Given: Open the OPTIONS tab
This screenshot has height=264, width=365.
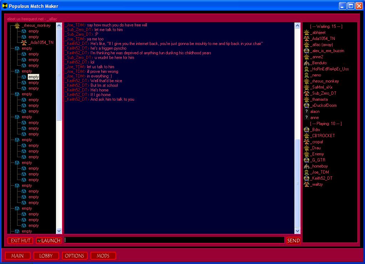Looking at the screenshot, I should 74,256.
